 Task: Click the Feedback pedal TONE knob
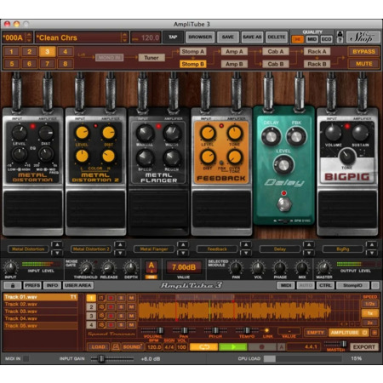click(x=235, y=133)
